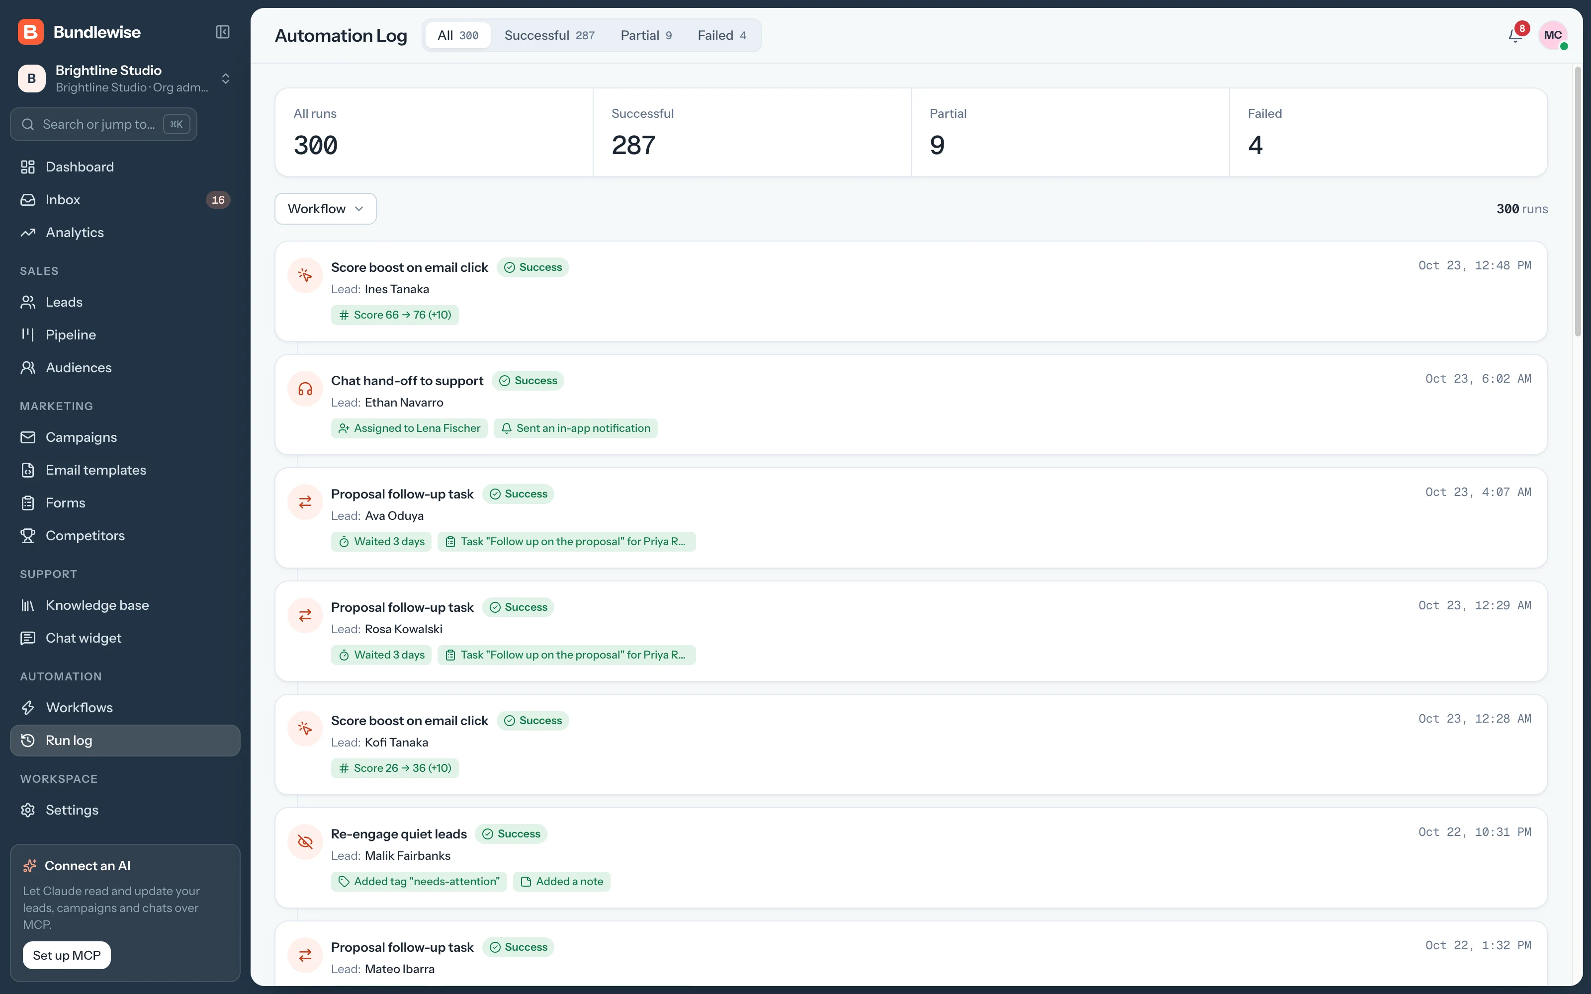Open workspace Settings
The image size is (1591, 994).
coord(125,810)
